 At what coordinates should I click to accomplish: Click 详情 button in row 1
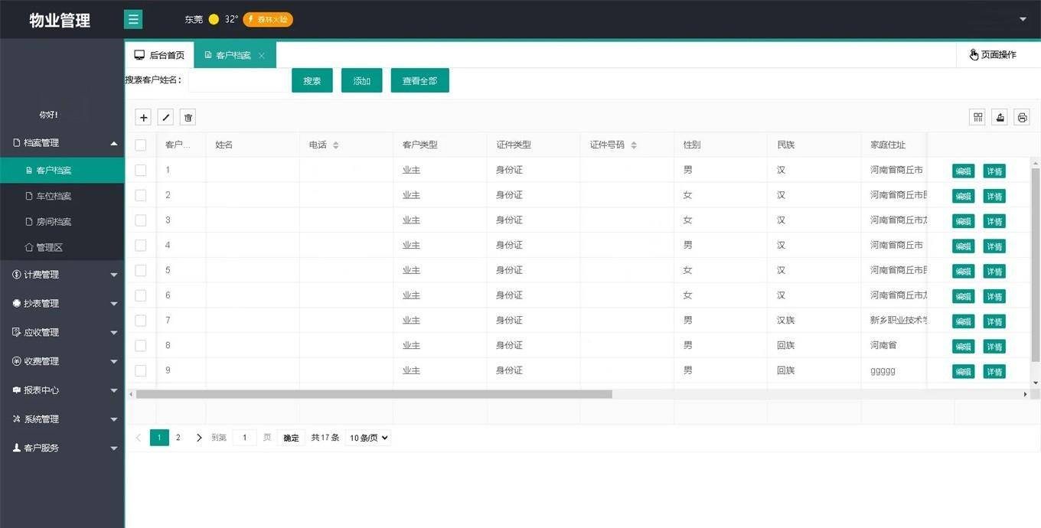coord(994,171)
